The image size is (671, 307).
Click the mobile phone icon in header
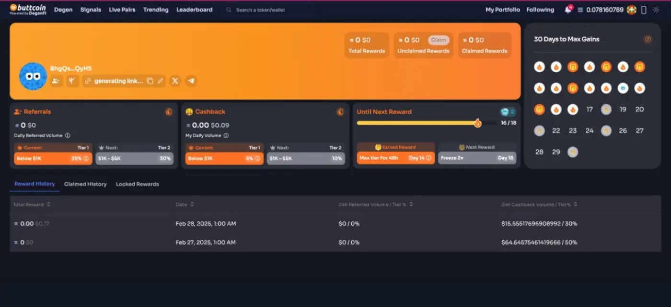point(644,10)
